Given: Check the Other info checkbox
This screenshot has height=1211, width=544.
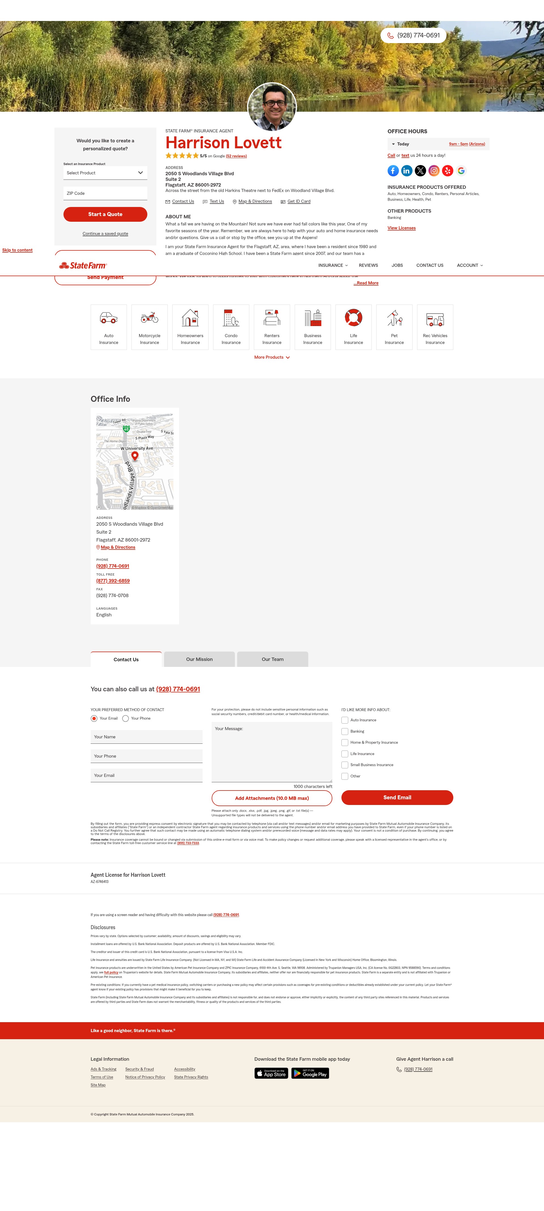Looking at the screenshot, I should pyautogui.click(x=345, y=776).
